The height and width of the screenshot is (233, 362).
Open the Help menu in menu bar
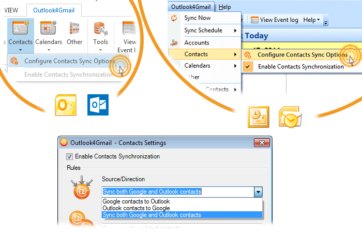[224, 7]
